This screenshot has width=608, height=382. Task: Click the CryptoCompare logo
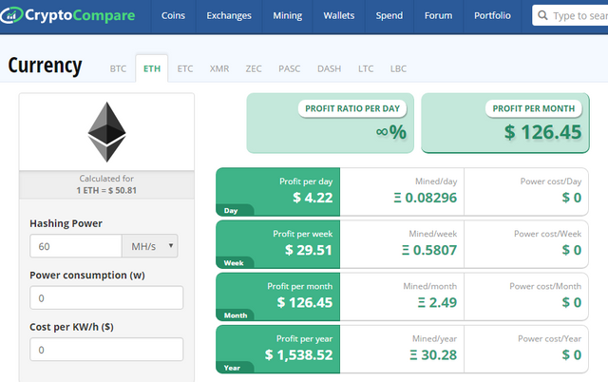(x=67, y=15)
